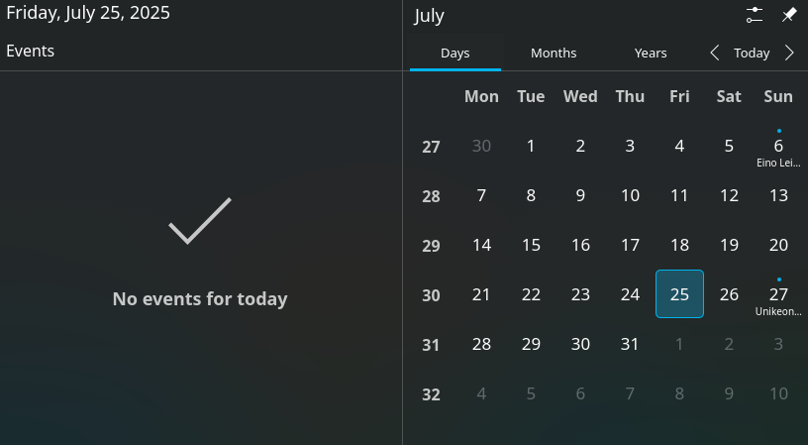Select Wednesday July 9
The height and width of the screenshot is (445, 808).
coord(580,195)
